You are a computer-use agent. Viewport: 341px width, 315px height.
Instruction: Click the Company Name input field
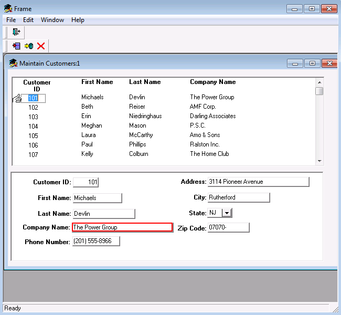[x=122, y=227]
